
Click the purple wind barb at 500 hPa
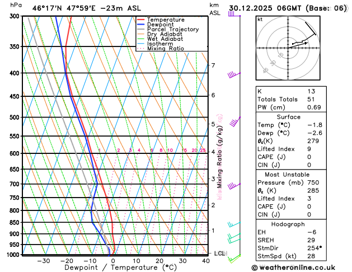tap(235, 121)
